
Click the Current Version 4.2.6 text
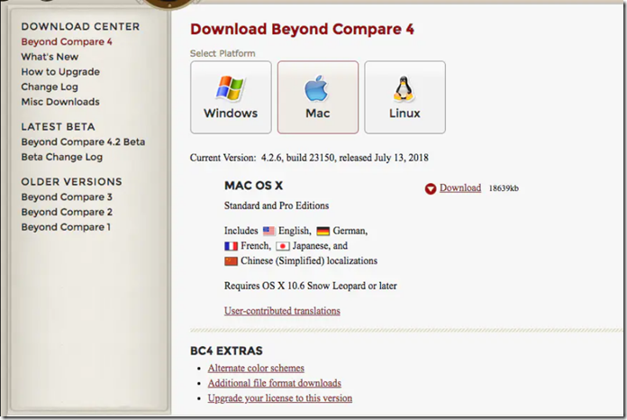point(309,158)
